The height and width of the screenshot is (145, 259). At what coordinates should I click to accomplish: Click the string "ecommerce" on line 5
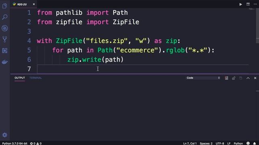coord(137,50)
